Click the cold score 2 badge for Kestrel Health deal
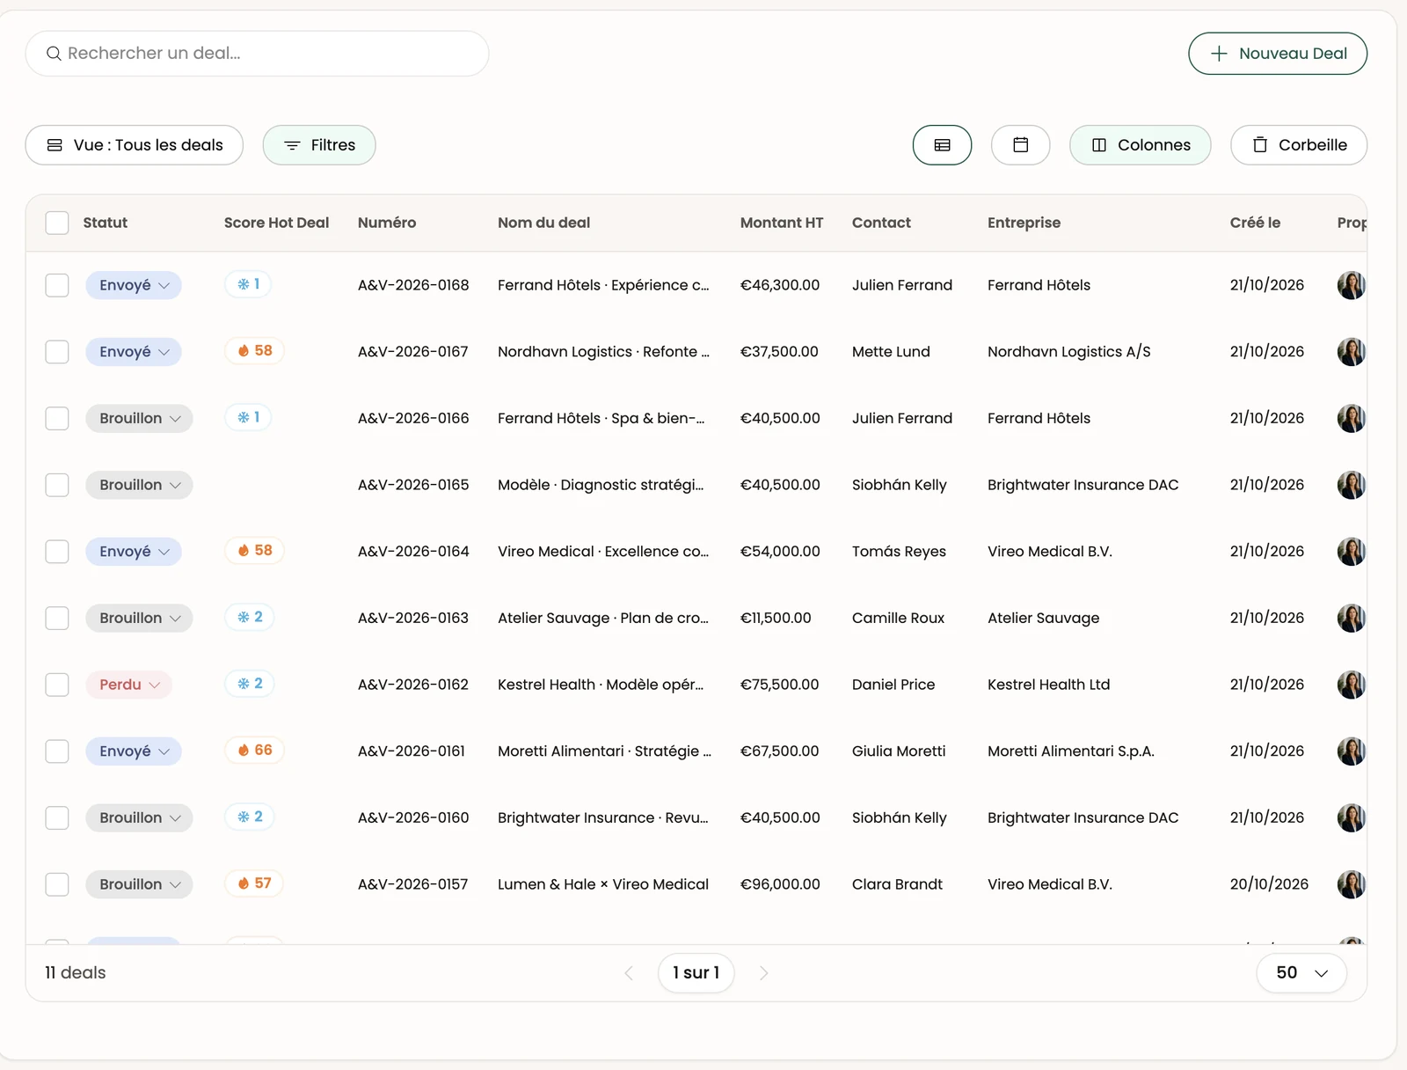The image size is (1407, 1070). pos(250,683)
